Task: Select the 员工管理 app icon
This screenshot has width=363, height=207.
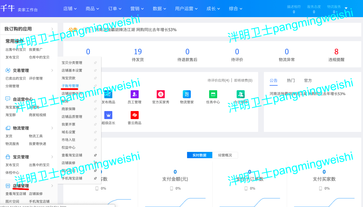Action: [135, 94]
